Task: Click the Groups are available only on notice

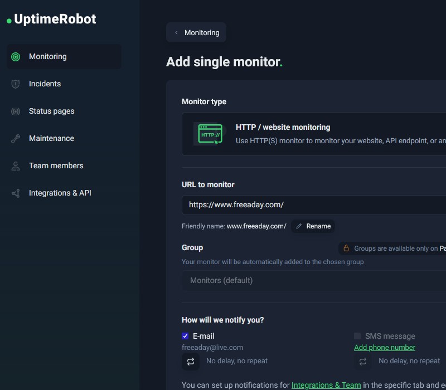Action: point(392,248)
